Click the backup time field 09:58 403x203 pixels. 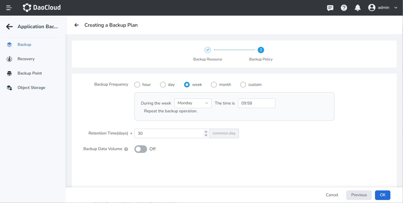coord(256,103)
